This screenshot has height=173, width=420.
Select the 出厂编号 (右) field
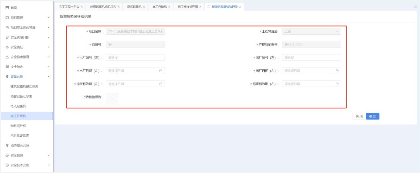click(311, 57)
